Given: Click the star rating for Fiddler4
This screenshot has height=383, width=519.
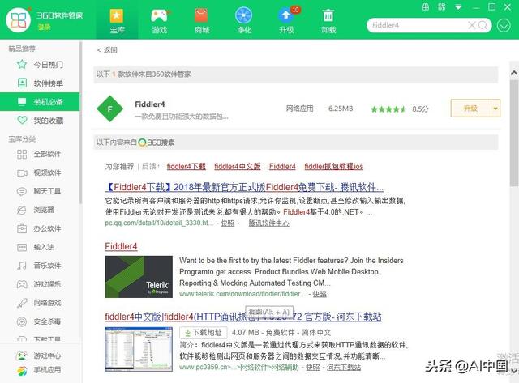Looking at the screenshot, I should click(x=388, y=109).
